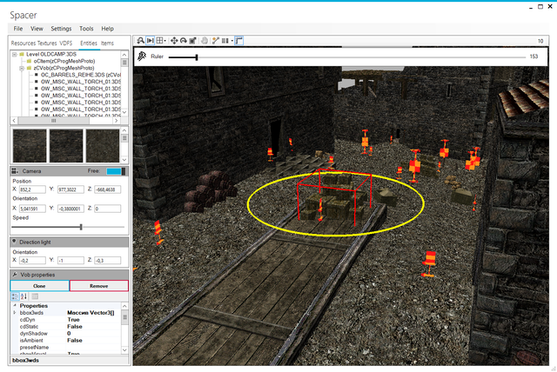Click Direction light Z field -0,3
The image size is (557, 372).
point(108,261)
